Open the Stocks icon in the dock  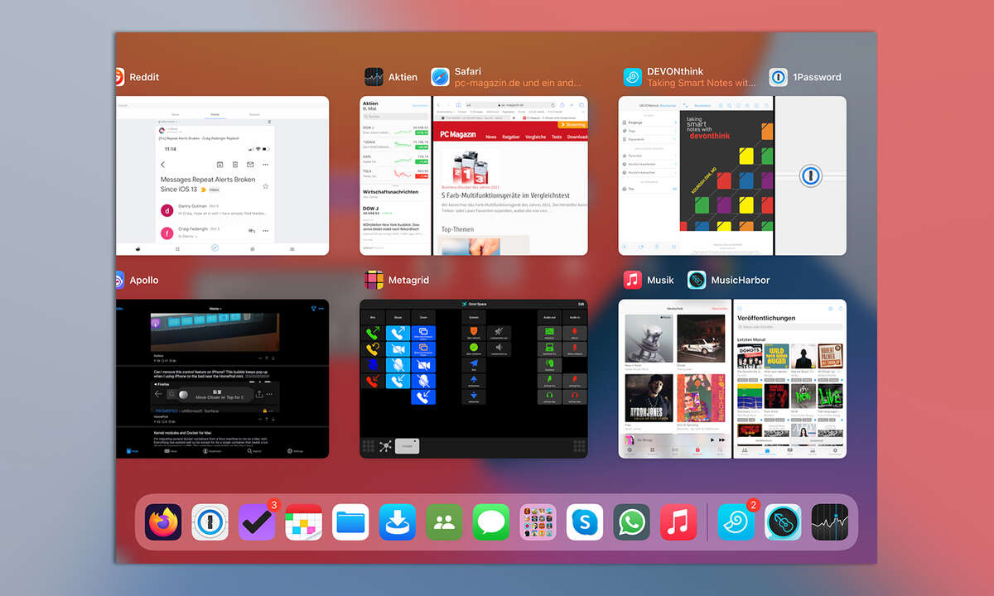tap(829, 522)
